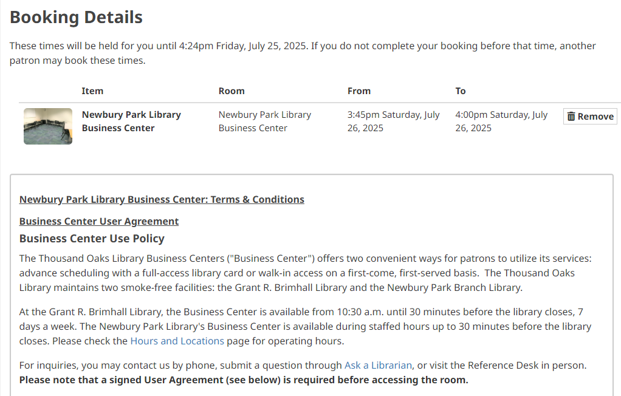Click the Booking Details heading

coord(76,17)
